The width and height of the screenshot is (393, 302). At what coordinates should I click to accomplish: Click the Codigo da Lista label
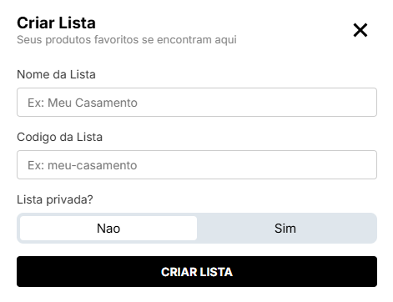tap(59, 137)
